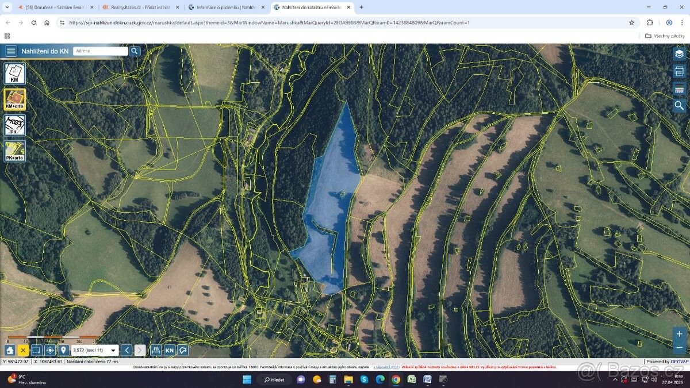Screen dimensions: 690x388
Task: Open the scale level dropdown
Action: click(113, 350)
